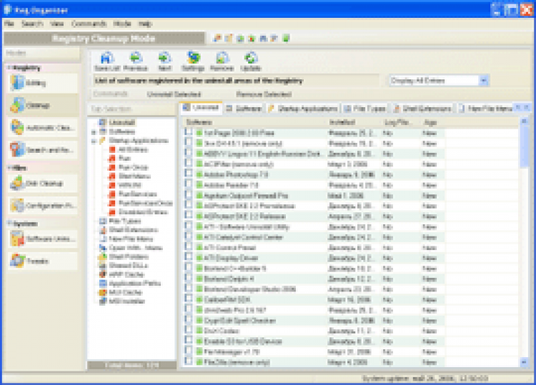Switch to the File Types tab
Viewport: 536px width, 385px height.
click(364, 109)
